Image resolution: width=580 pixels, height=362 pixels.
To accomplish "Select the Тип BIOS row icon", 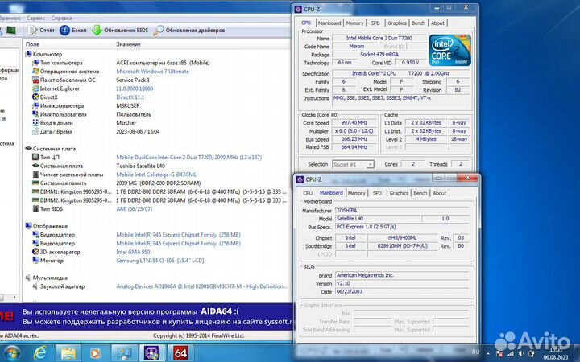I will (x=35, y=209).
